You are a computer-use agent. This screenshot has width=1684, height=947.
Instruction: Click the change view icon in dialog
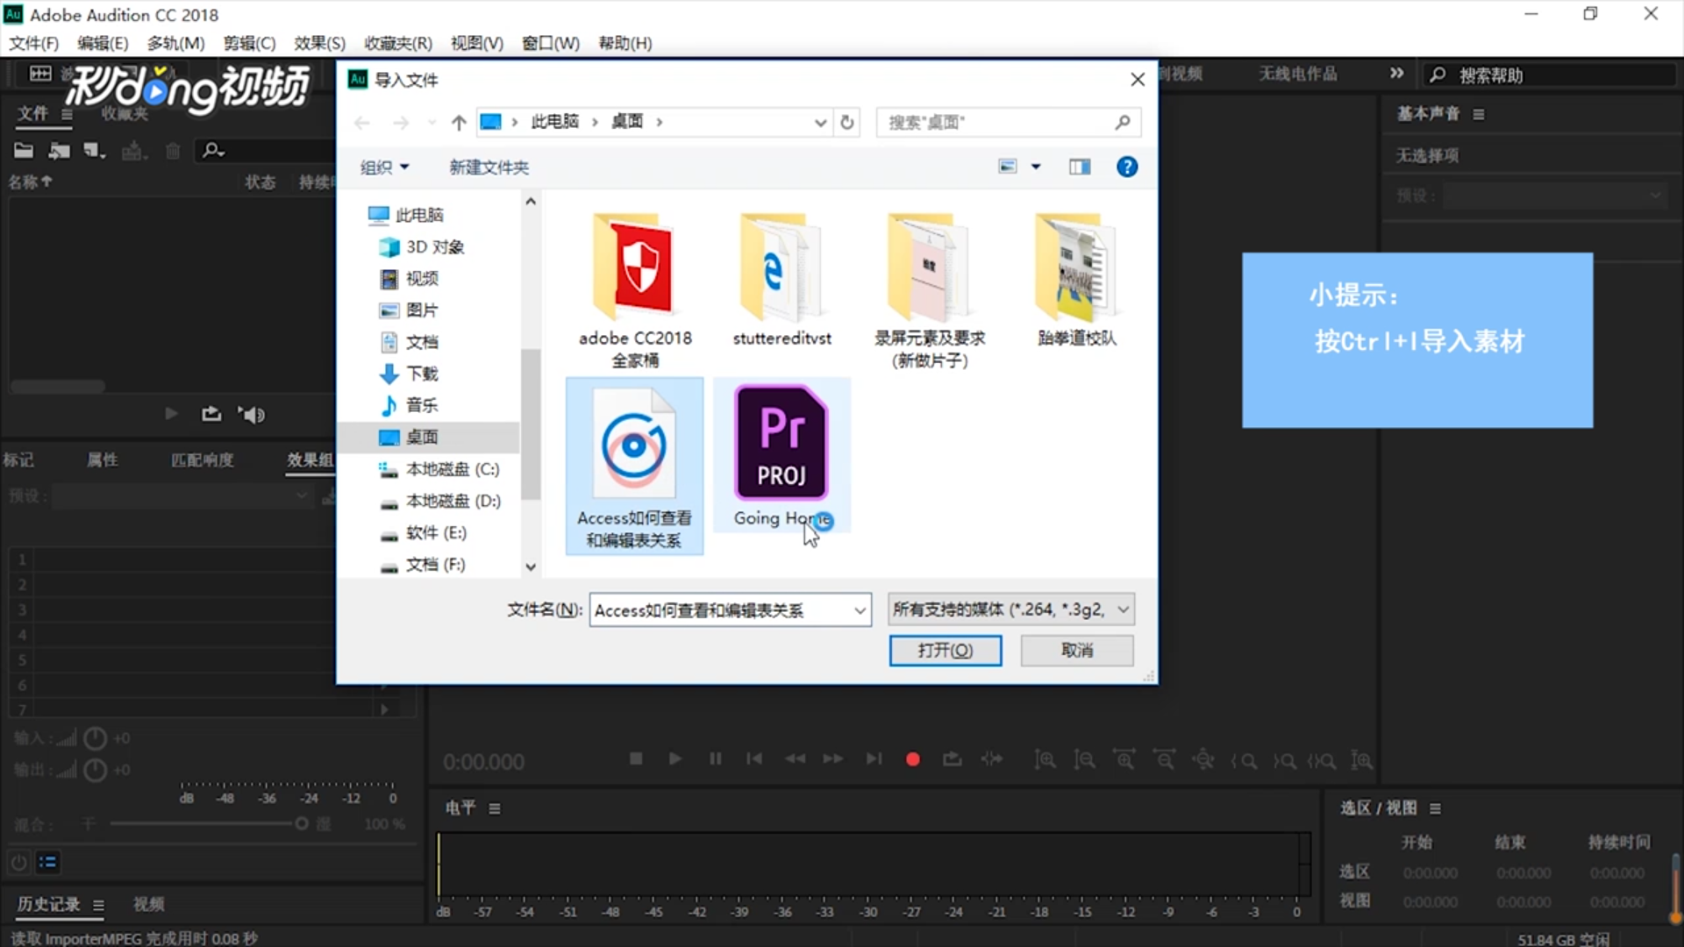[x=1008, y=167]
